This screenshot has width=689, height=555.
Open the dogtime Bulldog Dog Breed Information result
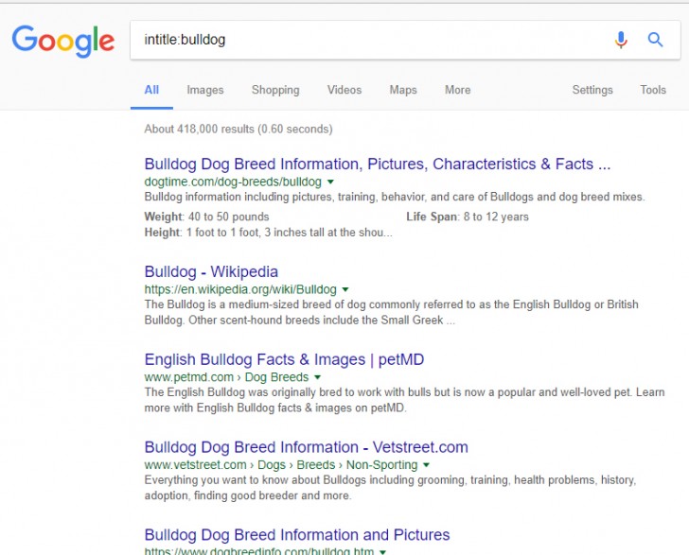point(377,165)
